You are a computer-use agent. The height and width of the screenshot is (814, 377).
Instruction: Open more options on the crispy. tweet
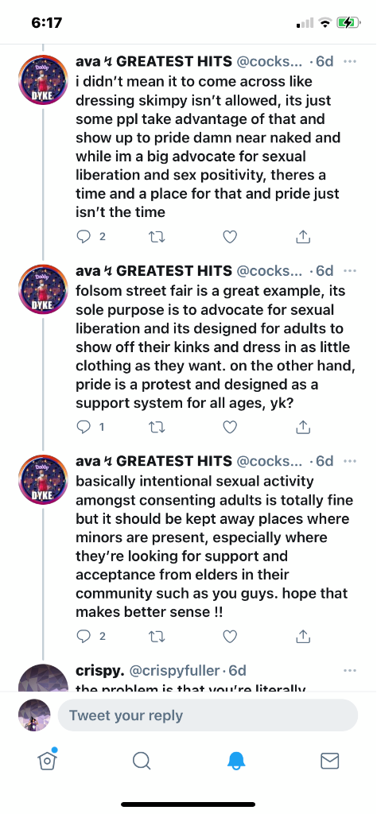coord(350,670)
